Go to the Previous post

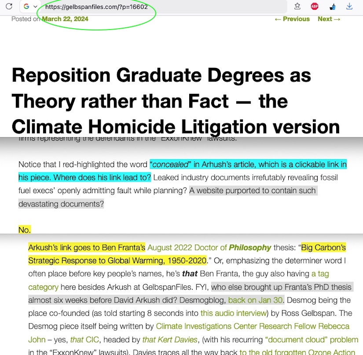(292, 19)
